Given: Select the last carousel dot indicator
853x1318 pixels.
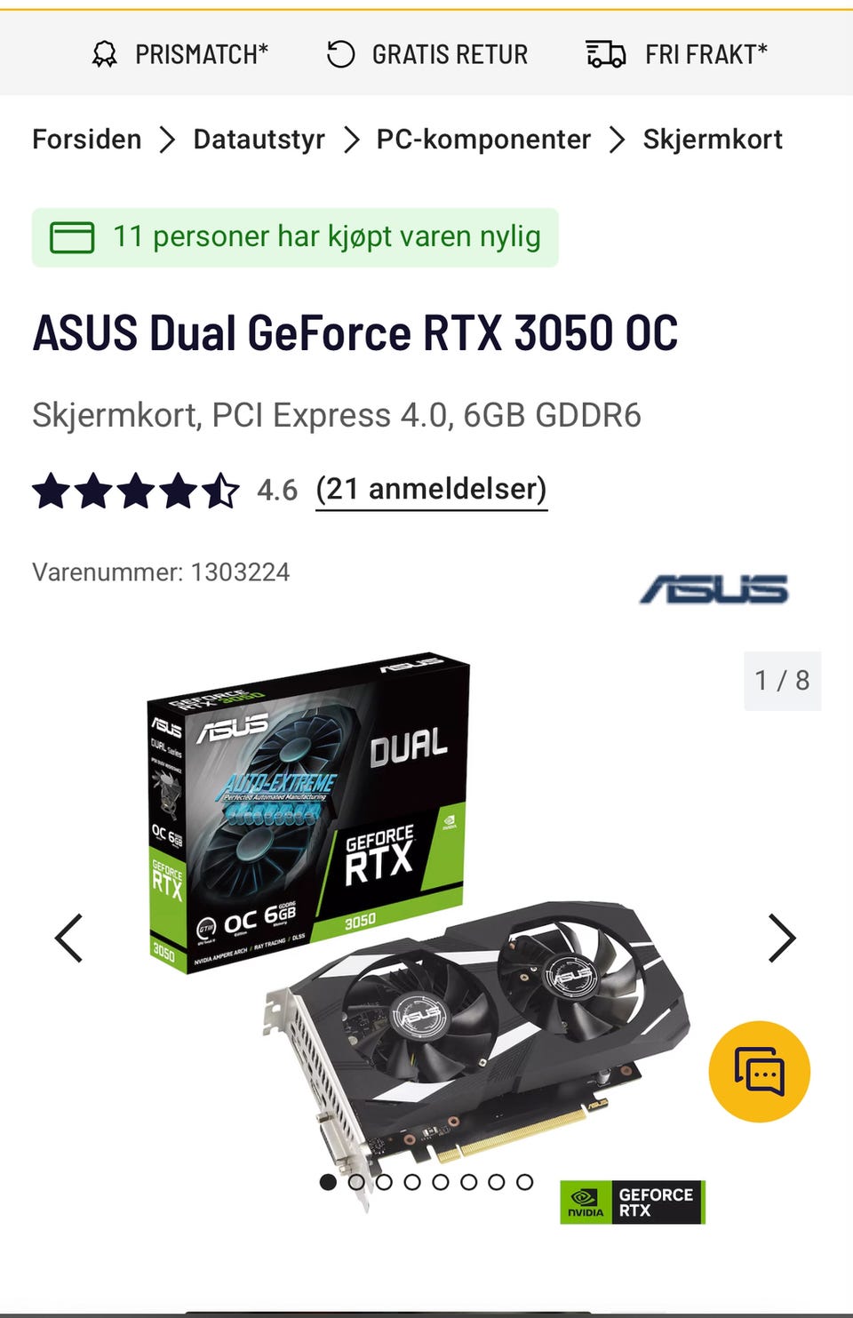Looking at the screenshot, I should click(x=525, y=1182).
